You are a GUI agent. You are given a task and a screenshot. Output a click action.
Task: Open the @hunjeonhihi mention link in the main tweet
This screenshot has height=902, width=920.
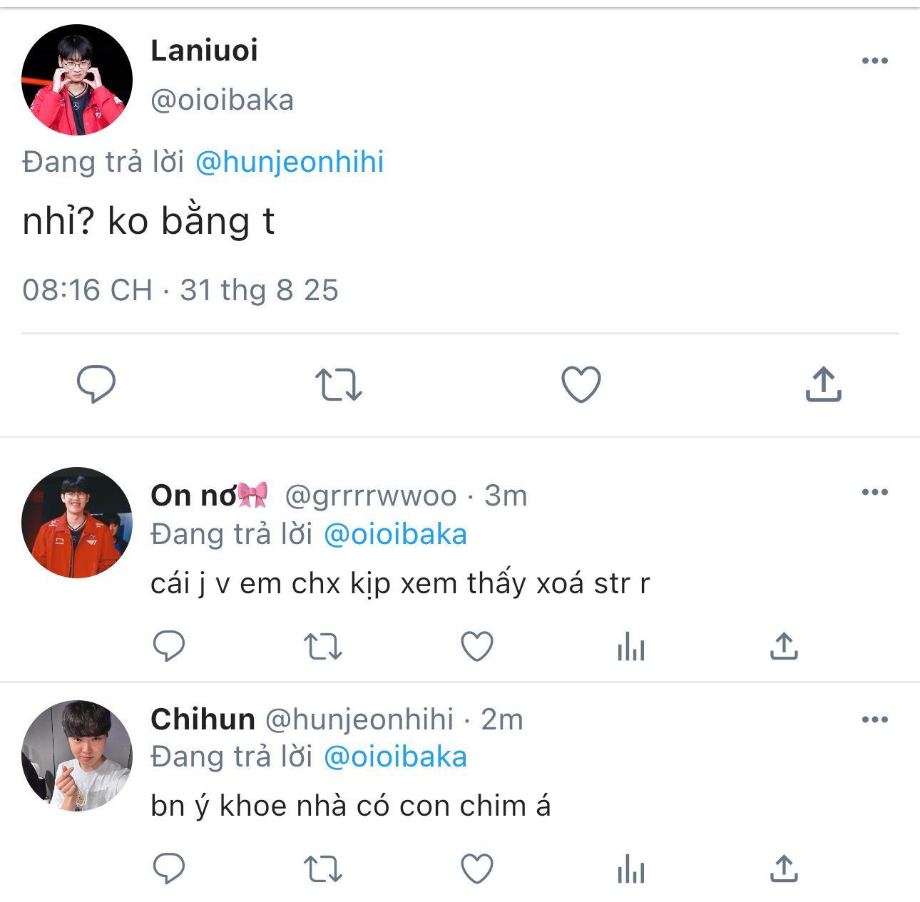point(290,162)
